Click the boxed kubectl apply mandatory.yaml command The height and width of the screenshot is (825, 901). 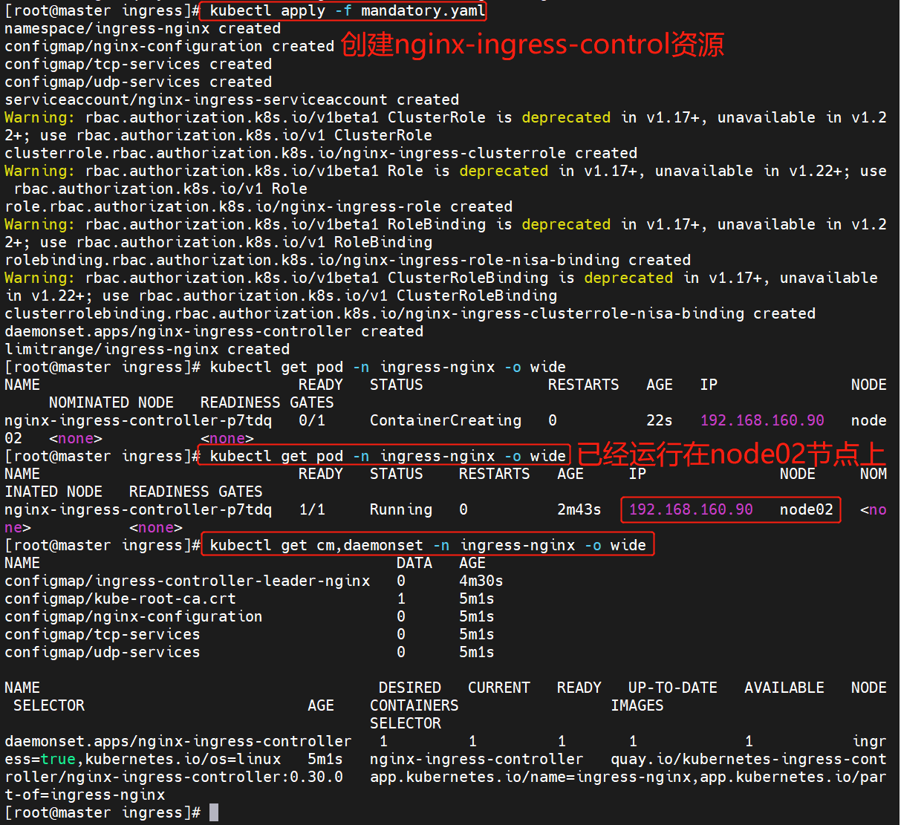tap(347, 10)
